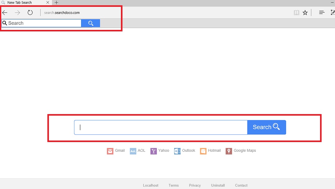
Task: Open a new browser tab
Action: point(56,2)
